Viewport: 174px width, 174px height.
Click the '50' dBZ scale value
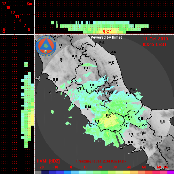pos(144,167)
